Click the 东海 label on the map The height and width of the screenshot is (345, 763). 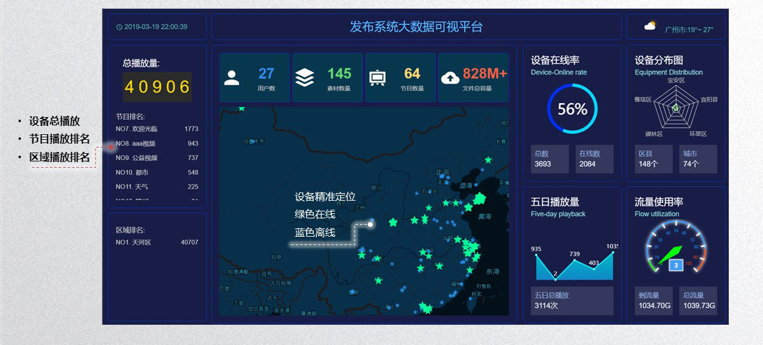point(492,271)
